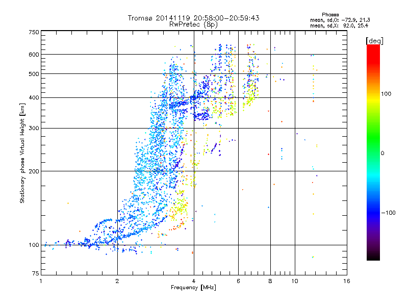Viewport: 408px width, 306px height.
Task: Click the y-axis tick label '400'
Action: tap(34, 98)
